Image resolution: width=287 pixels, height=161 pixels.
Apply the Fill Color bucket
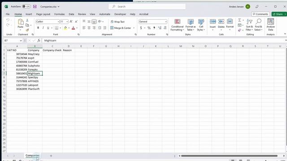pyautogui.click(x=65, y=28)
